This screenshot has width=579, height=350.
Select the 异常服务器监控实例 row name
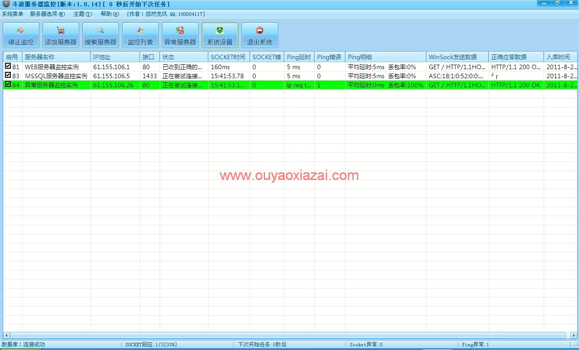click(x=51, y=85)
